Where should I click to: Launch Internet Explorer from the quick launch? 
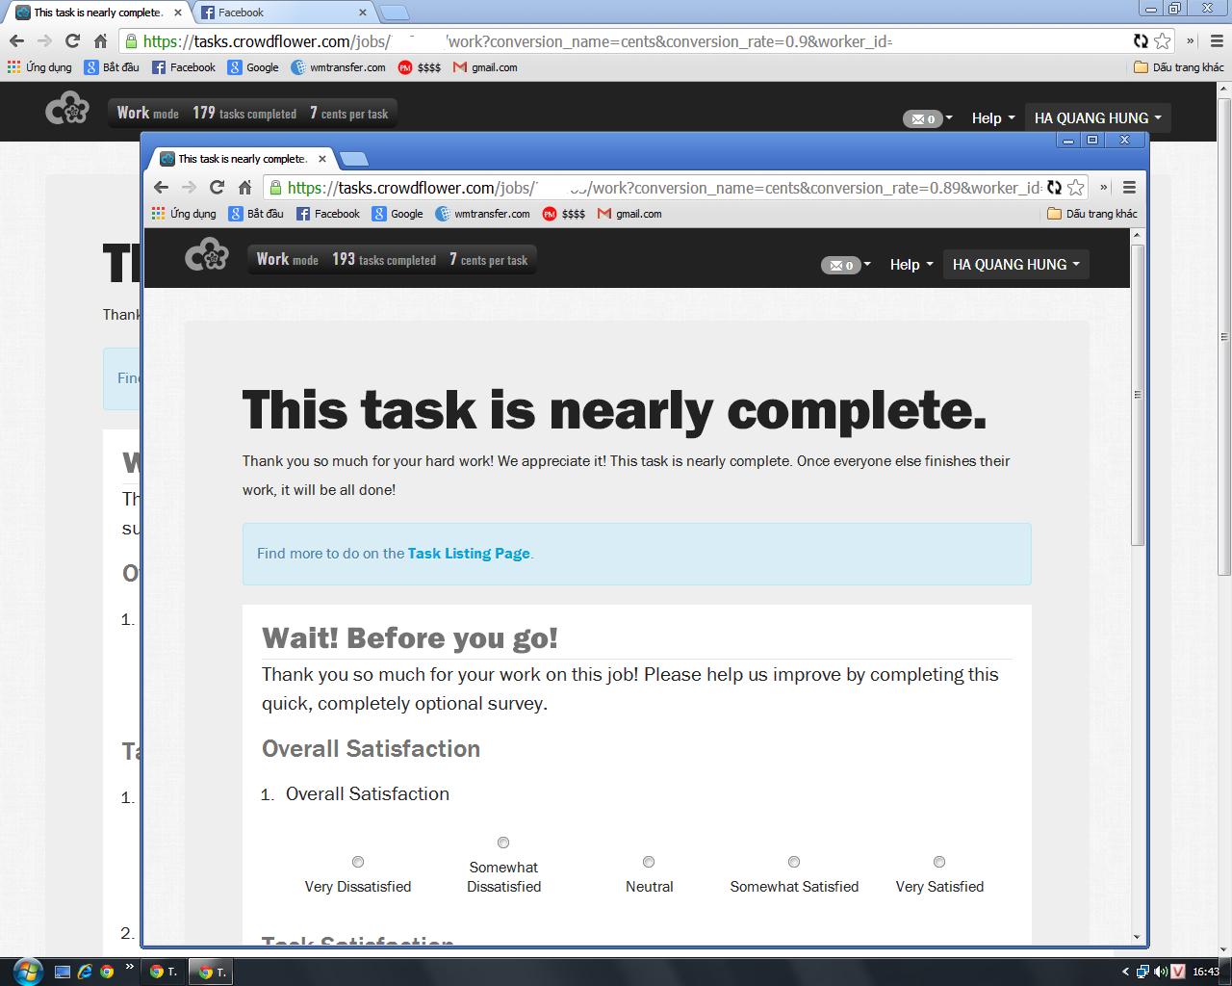click(x=85, y=973)
